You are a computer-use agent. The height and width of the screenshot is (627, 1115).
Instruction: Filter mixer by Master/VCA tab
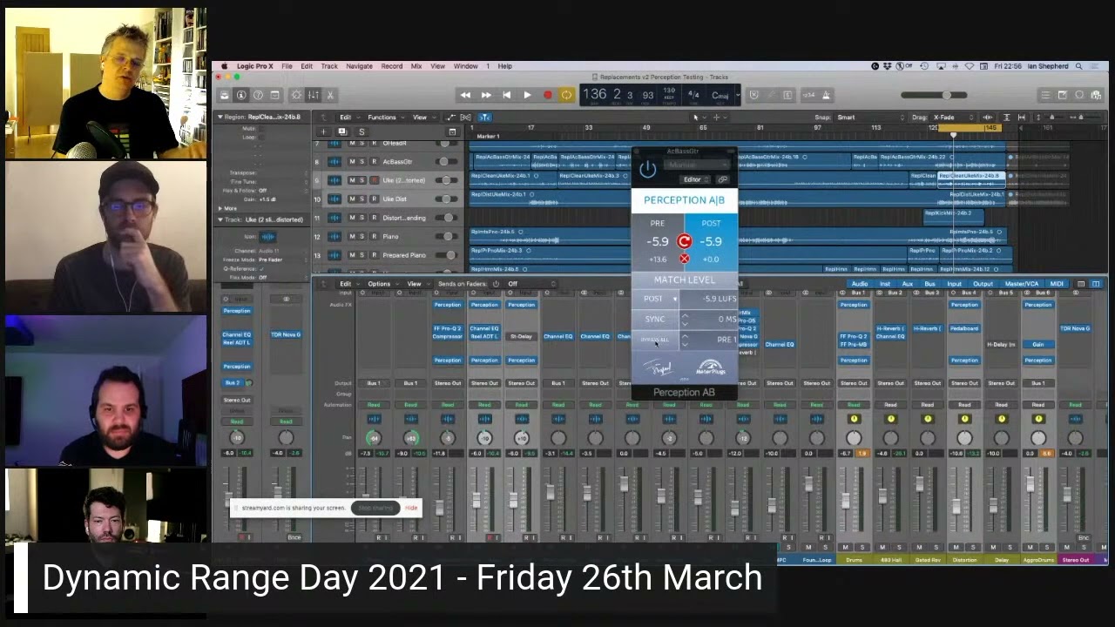point(1021,284)
